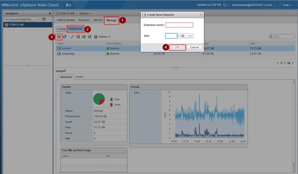This screenshot has height=174, width=298.
Task: Click the pencil Edit datastore icon
Action: tap(72, 37)
